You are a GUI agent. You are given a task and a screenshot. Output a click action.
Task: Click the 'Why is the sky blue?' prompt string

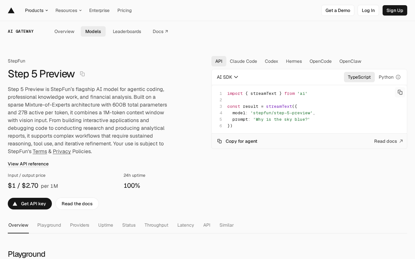point(281,119)
